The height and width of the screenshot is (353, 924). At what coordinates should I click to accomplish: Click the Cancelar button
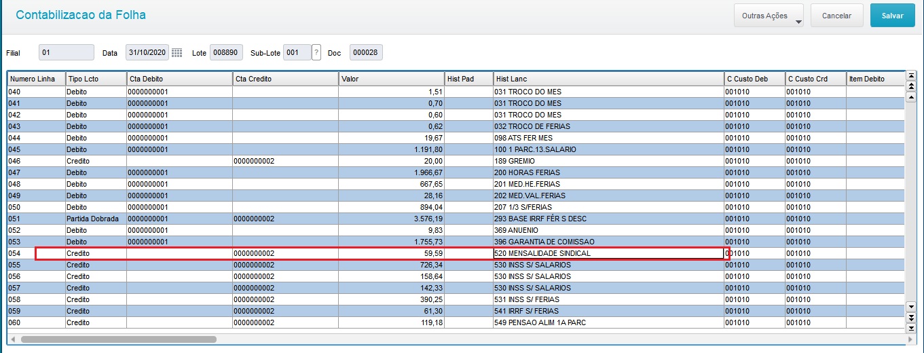pos(836,16)
